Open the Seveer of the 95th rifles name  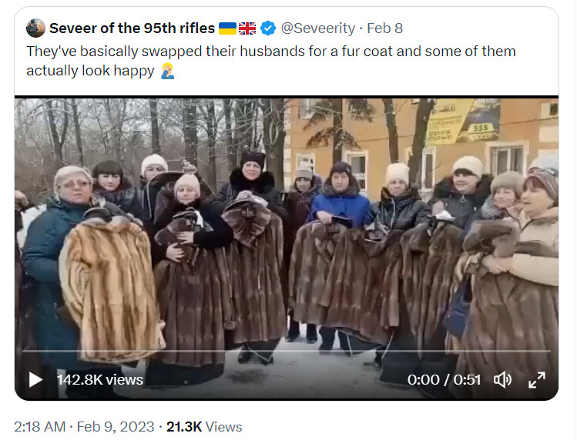[132, 28]
